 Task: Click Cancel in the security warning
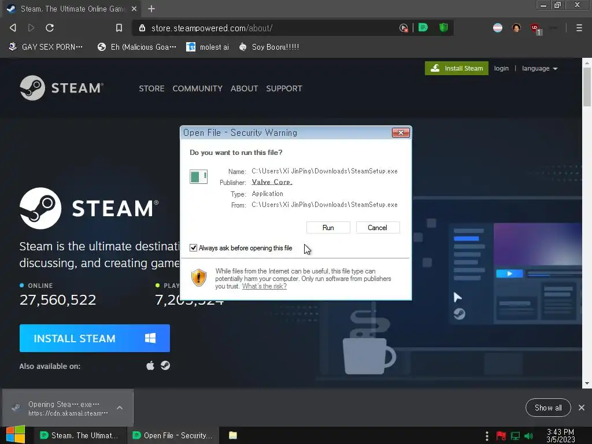pos(378,228)
